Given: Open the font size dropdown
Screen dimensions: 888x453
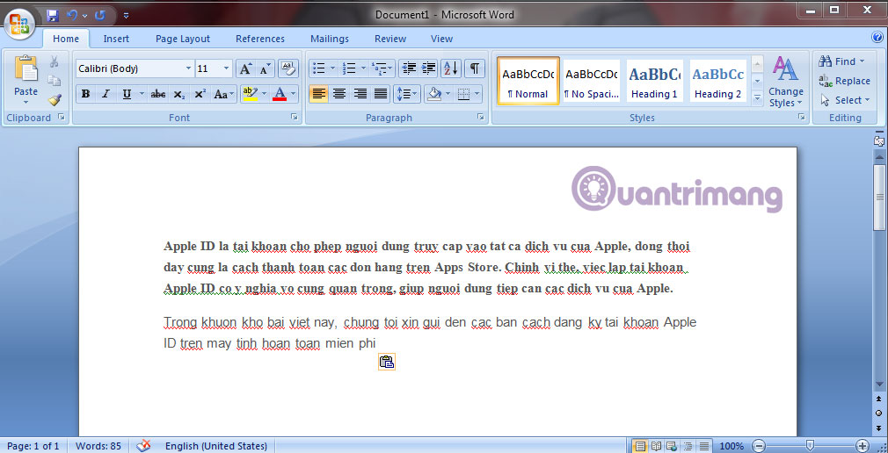Looking at the screenshot, I should (x=227, y=68).
